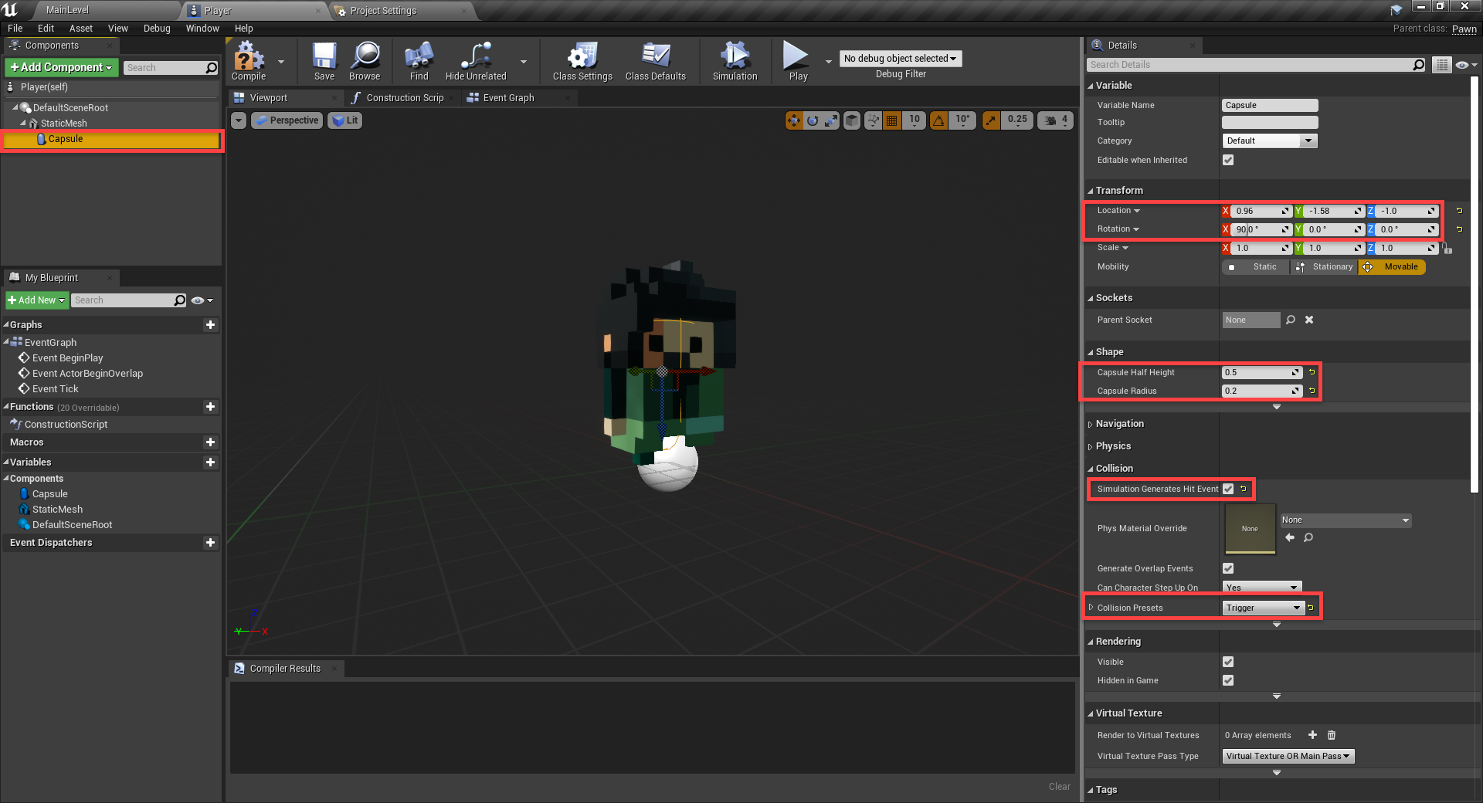Screen dimensions: 1483x803
Task: Set Mobility to Movable
Action: coord(1392,267)
